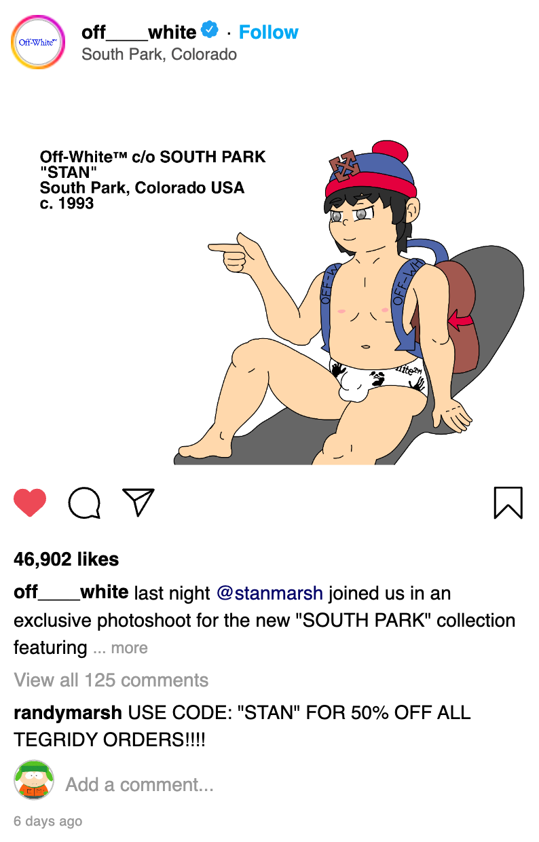Save the post with the bookmark icon

[x=508, y=502]
